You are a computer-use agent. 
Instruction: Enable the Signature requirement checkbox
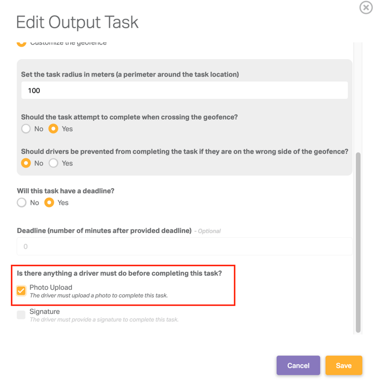22,315
